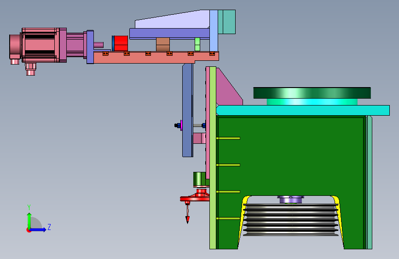Click the "Y" axis label
The width and height of the screenshot is (399, 259).
pyautogui.click(x=29, y=207)
